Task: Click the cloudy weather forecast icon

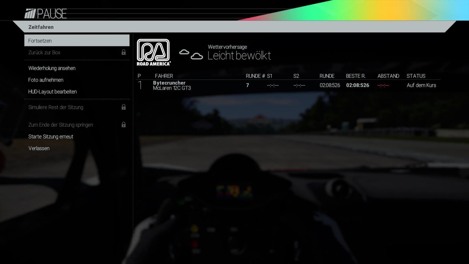Action: tap(191, 54)
